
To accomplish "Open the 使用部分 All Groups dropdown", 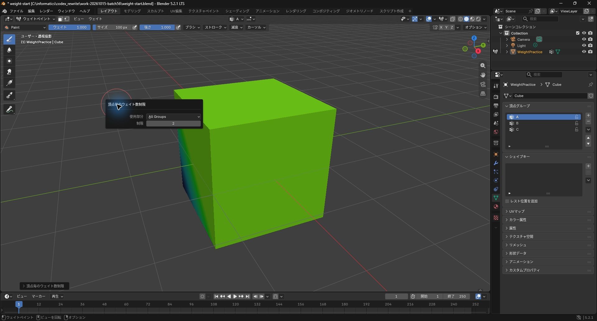I will coord(174,117).
